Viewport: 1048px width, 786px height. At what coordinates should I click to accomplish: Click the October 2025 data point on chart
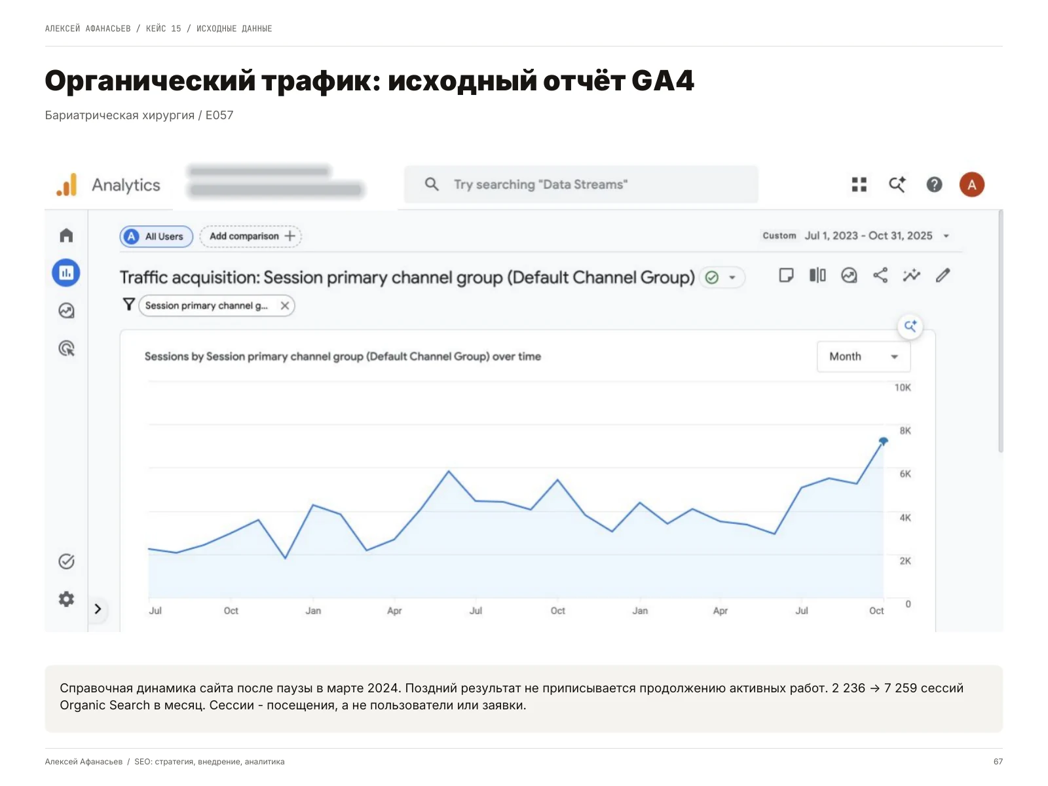point(884,441)
